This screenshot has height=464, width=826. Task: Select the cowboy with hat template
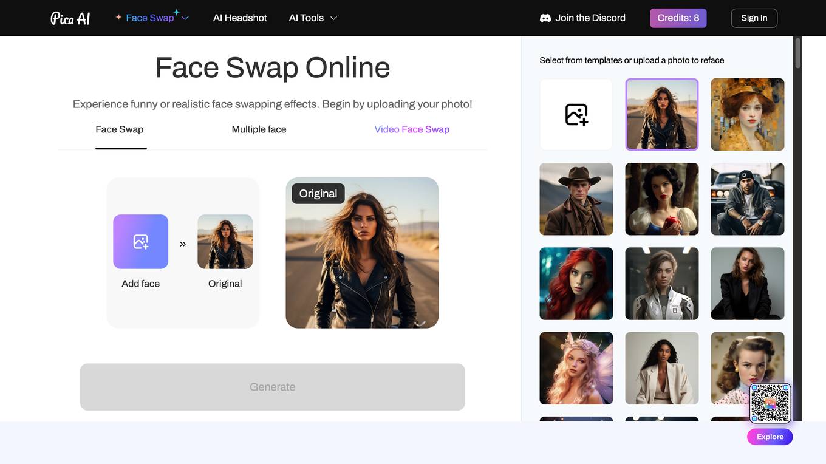pos(576,199)
